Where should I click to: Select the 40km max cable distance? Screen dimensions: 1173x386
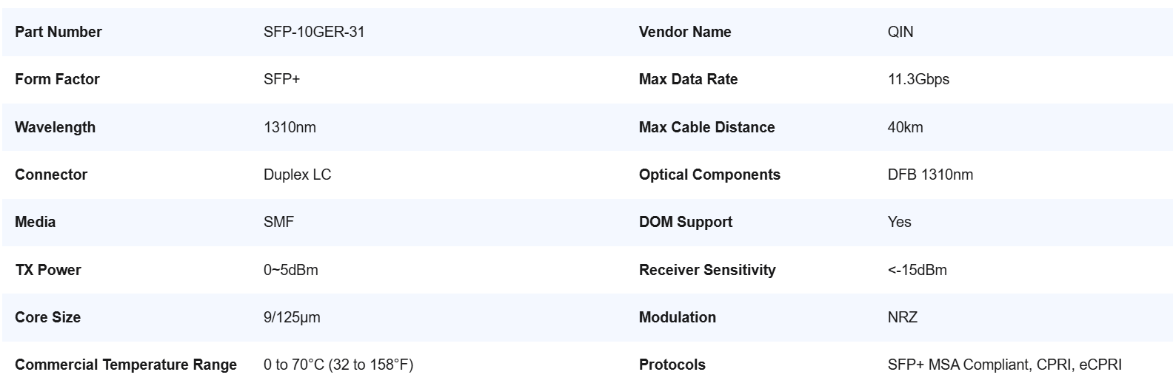pos(905,127)
